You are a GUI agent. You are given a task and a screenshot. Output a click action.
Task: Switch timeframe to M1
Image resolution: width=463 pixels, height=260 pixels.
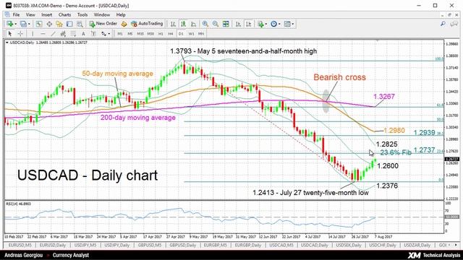(x=120, y=34)
